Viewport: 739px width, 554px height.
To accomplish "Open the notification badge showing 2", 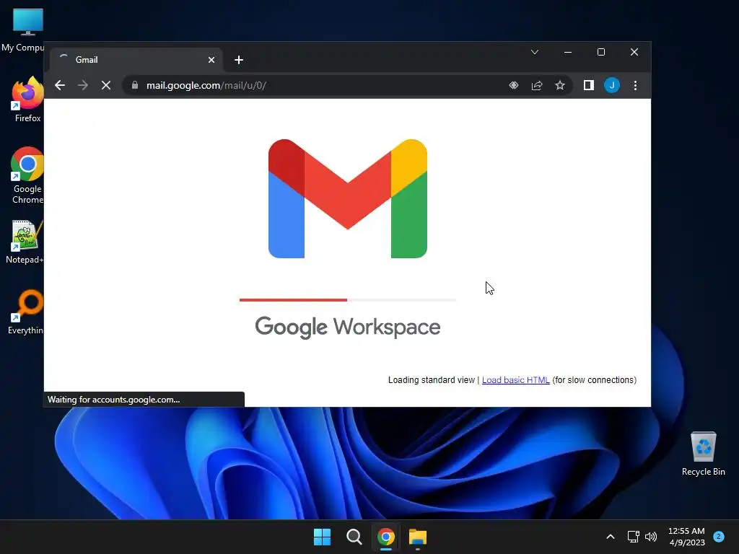I will coord(719,537).
